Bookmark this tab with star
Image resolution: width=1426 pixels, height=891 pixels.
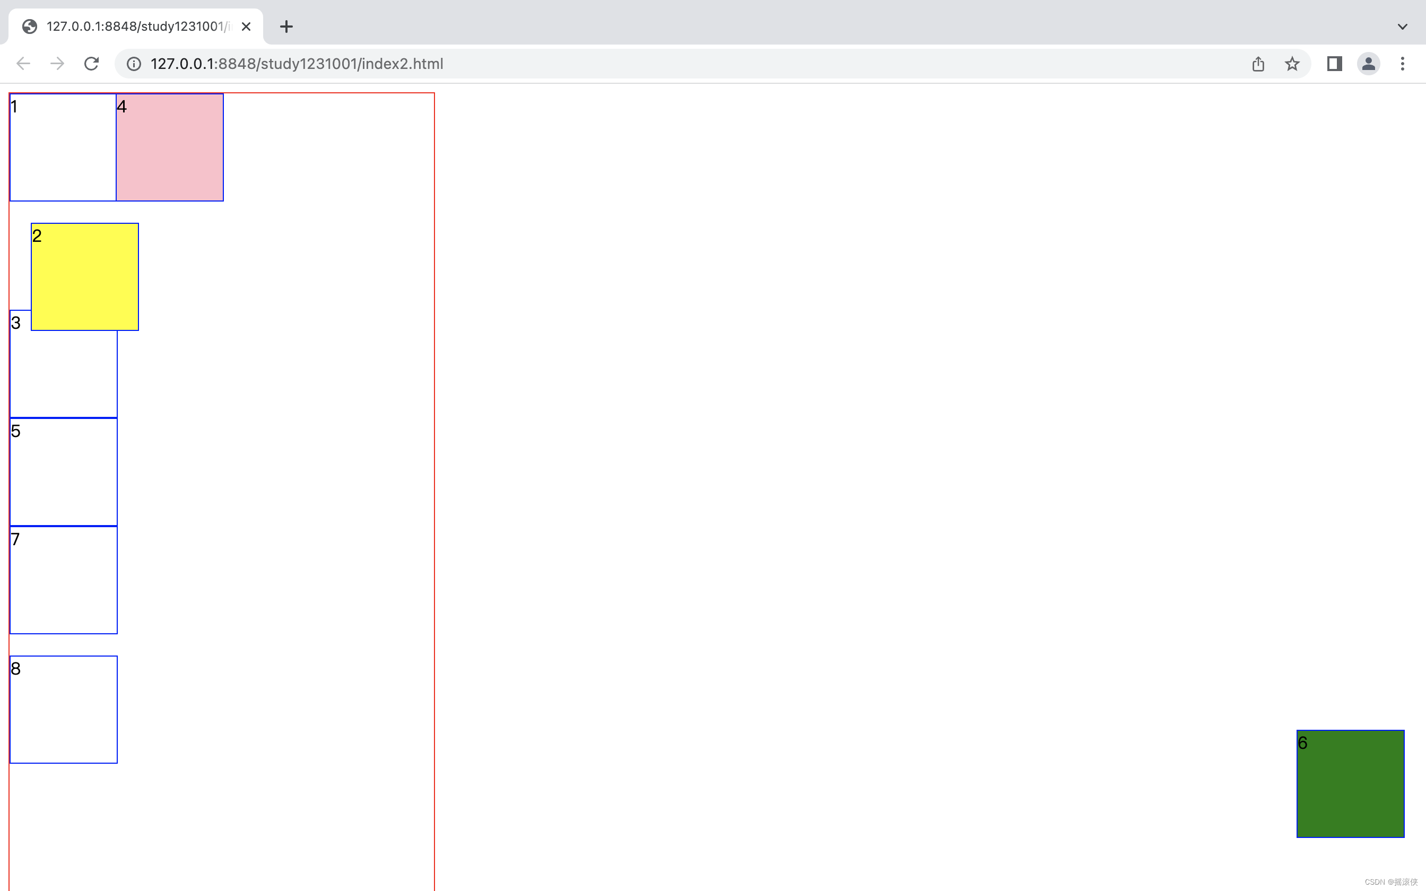[1292, 64]
